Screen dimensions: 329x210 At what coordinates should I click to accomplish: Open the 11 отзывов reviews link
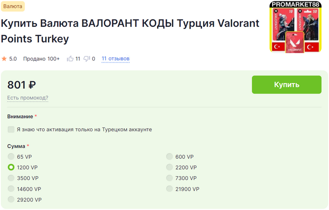tap(116, 59)
